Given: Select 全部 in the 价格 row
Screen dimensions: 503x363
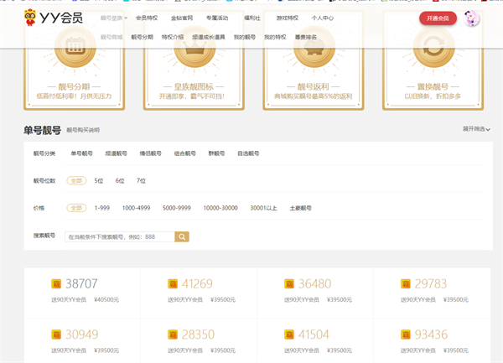Looking at the screenshot, I should tap(76, 208).
